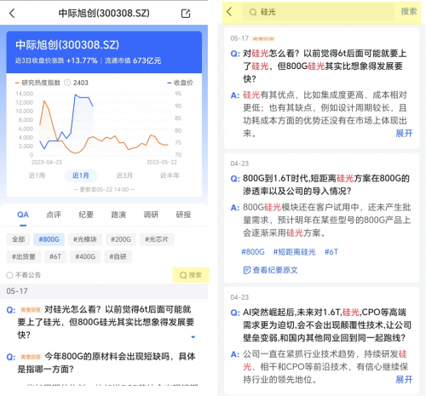The width and height of the screenshot is (426, 396).
Task: Open QA tab
Action: [x=23, y=215]
